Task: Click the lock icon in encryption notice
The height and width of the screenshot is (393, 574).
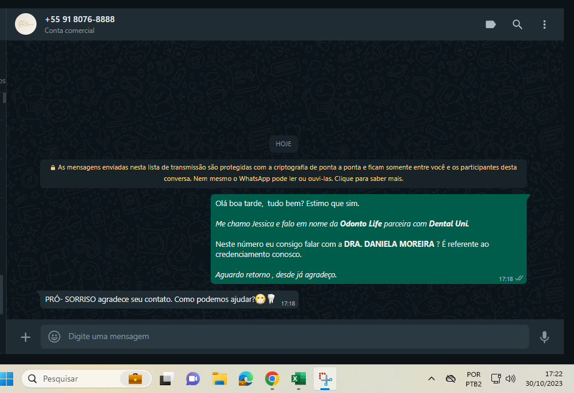Action: (x=53, y=168)
